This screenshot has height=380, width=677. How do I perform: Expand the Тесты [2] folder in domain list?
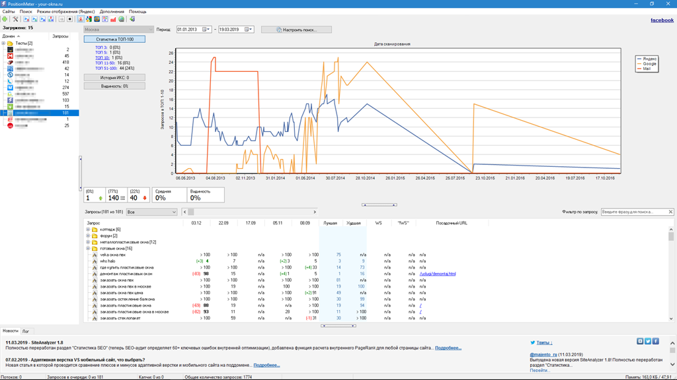(4, 44)
